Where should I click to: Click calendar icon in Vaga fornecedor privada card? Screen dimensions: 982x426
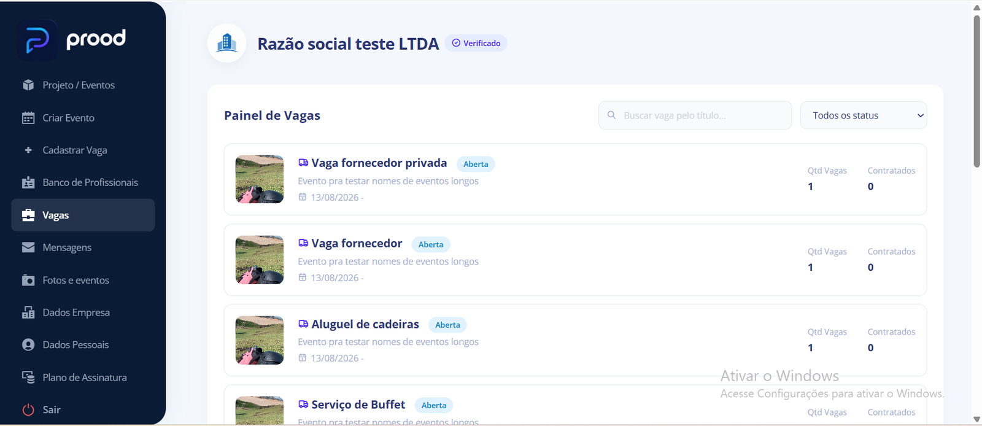coord(302,197)
